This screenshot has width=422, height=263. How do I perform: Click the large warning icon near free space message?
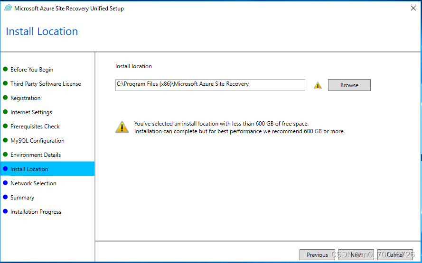tap(122, 127)
